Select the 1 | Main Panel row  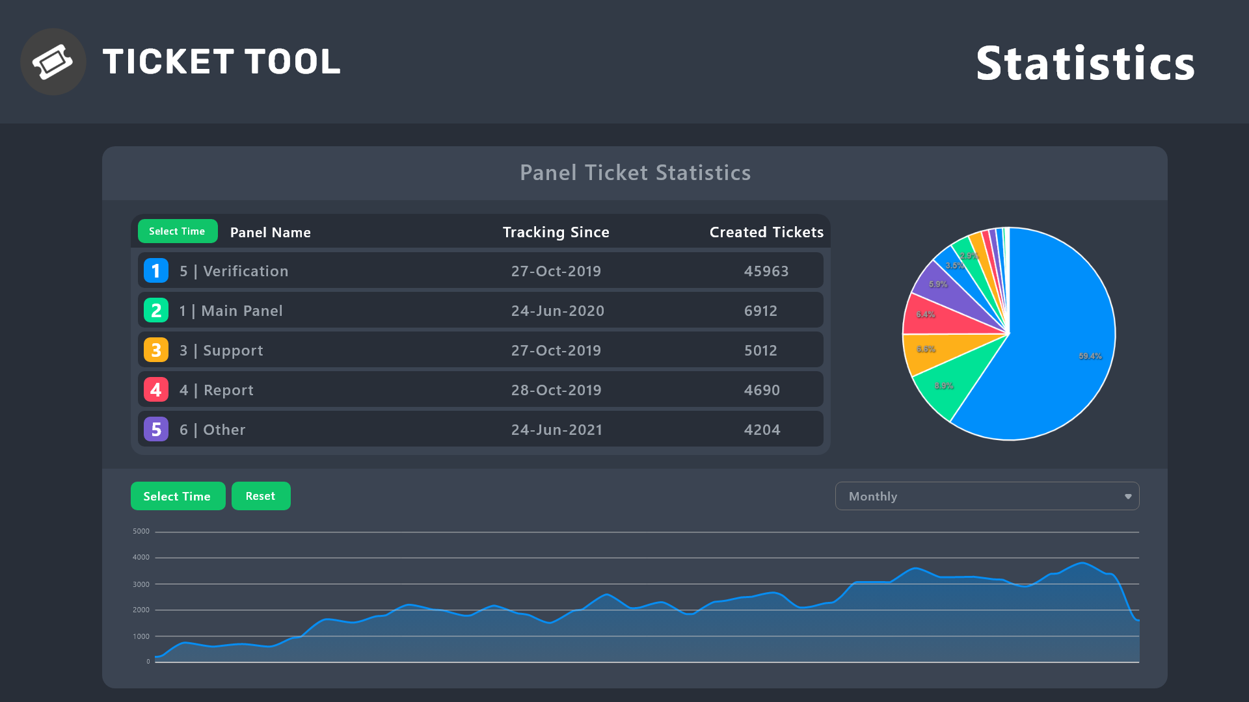coord(480,311)
